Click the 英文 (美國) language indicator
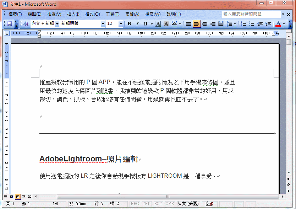 (x=188, y=204)
